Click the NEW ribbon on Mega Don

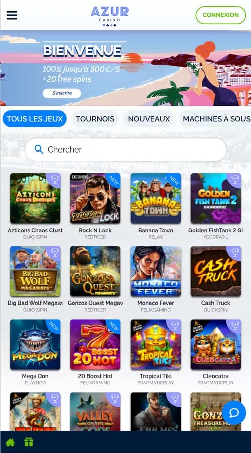click(54, 326)
